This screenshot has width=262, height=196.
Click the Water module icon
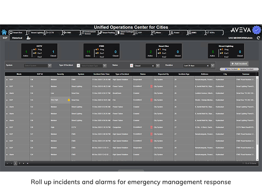(x=154, y=33)
